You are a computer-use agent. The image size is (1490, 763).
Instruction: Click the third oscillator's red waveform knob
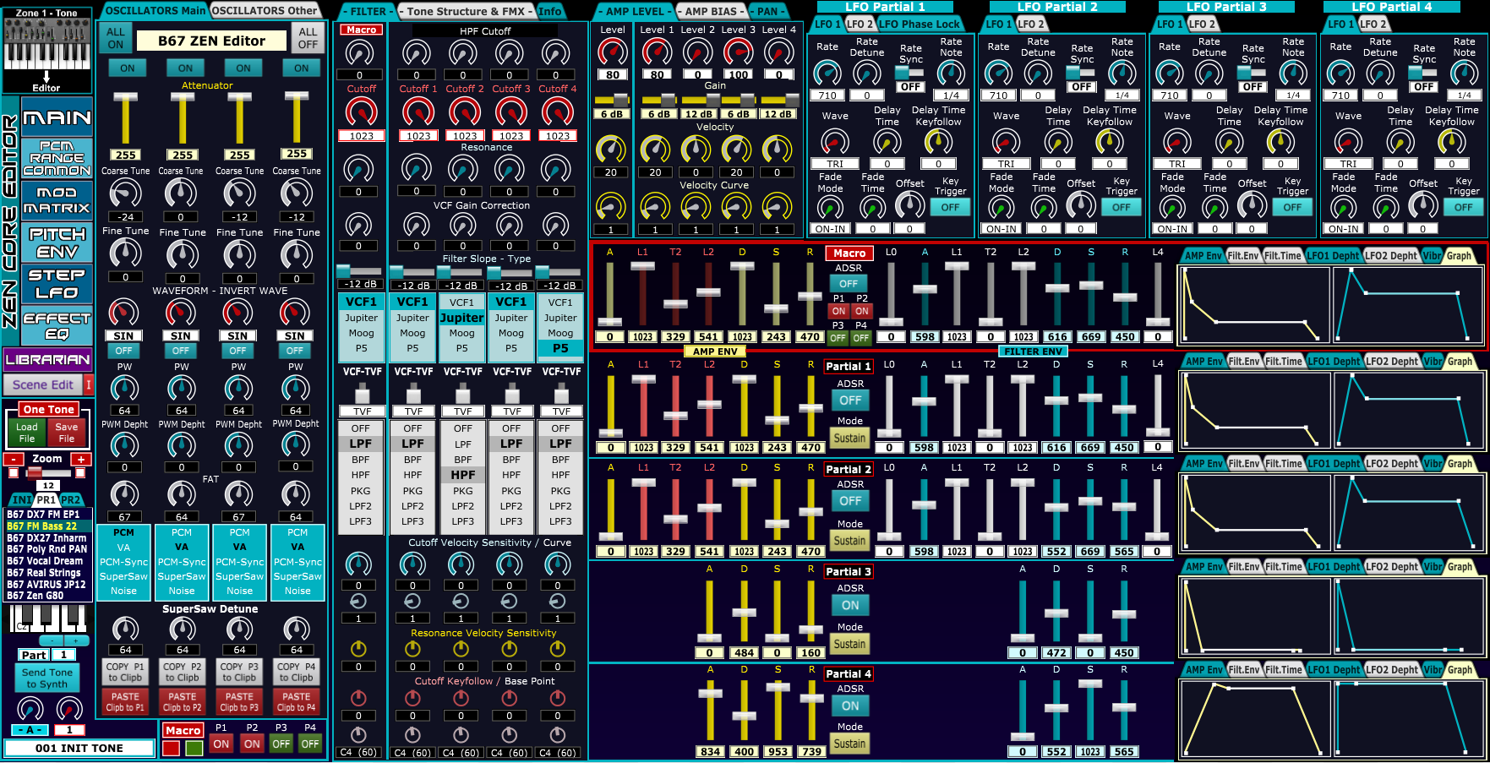tap(238, 313)
